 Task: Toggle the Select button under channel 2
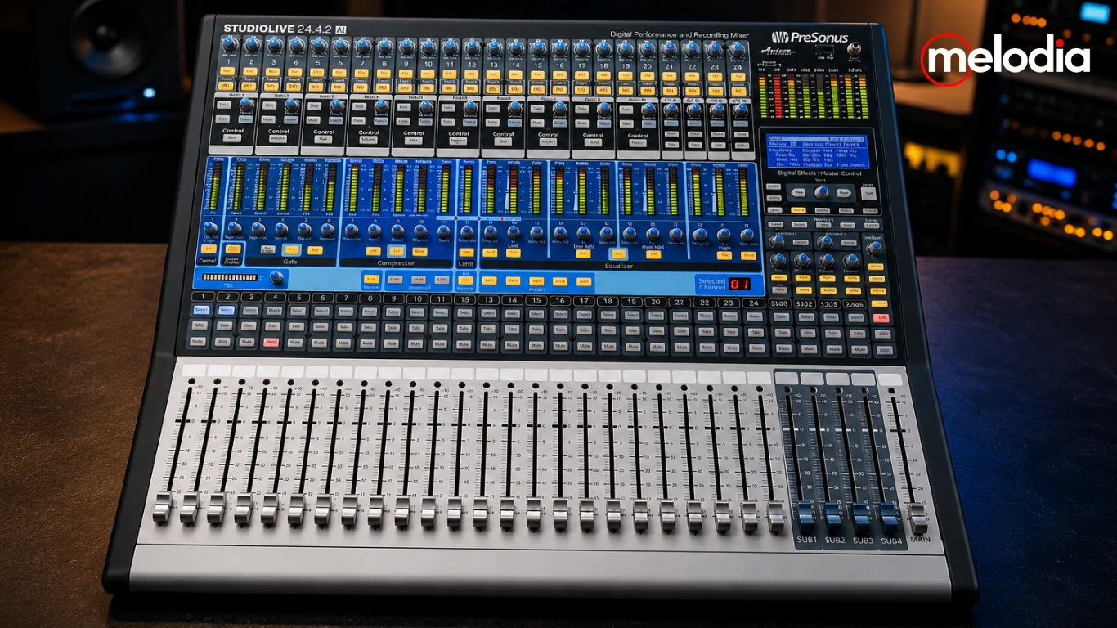(226, 310)
